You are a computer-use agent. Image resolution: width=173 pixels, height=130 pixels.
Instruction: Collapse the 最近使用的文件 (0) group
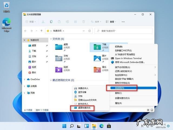click(51, 80)
